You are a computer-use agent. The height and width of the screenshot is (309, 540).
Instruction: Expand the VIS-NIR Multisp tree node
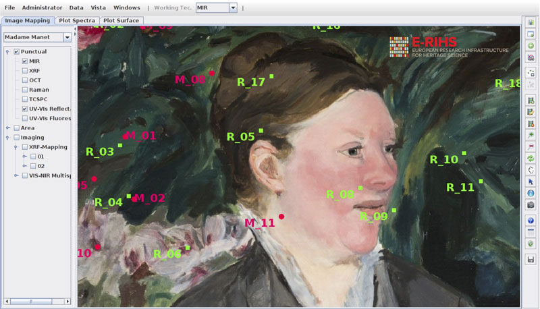pyautogui.click(x=16, y=175)
